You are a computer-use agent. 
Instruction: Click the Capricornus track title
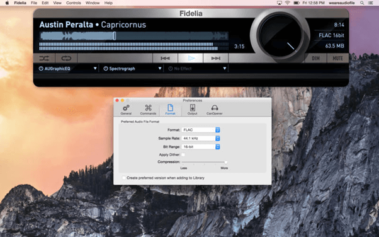[x=123, y=25]
